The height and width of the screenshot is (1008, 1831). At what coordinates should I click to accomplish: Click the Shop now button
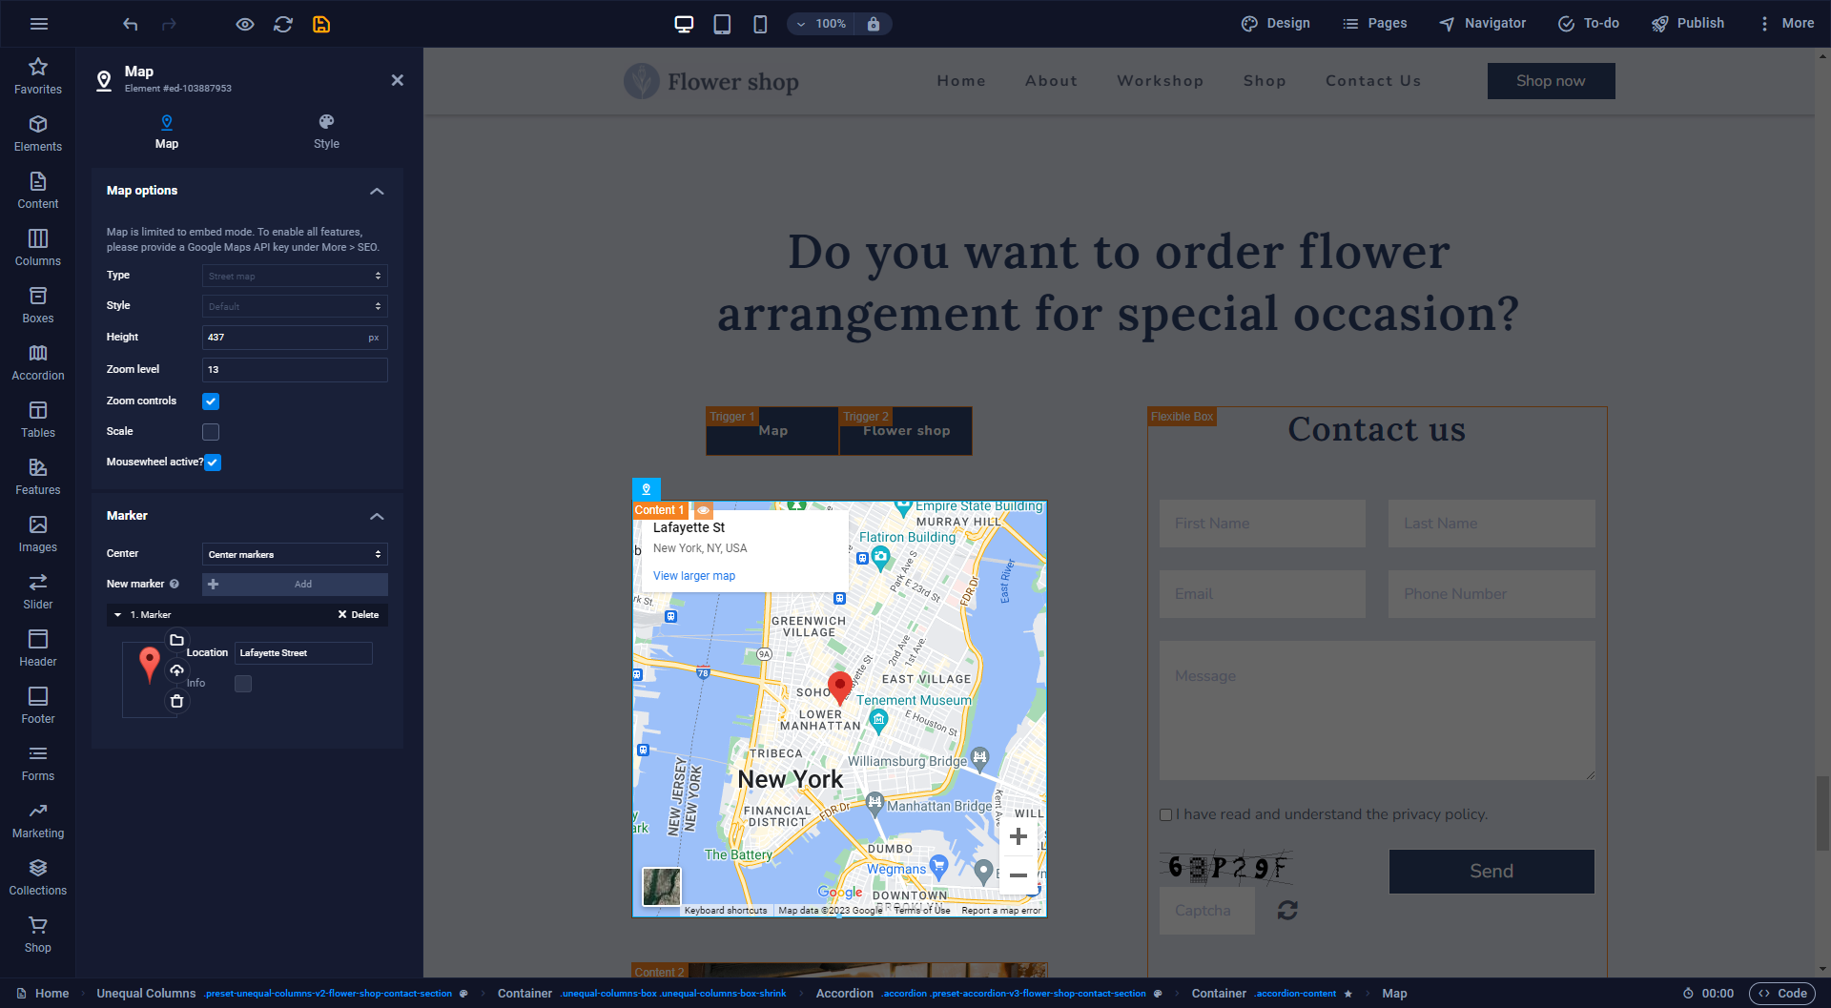[x=1551, y=81]
